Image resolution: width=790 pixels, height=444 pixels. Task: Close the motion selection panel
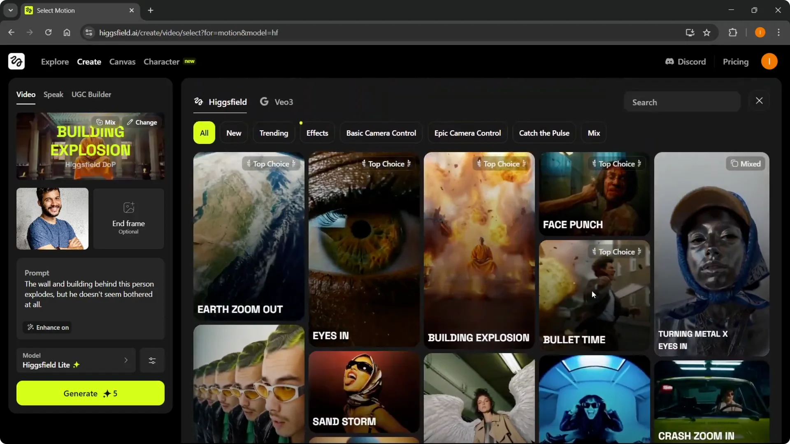(759, 101)
